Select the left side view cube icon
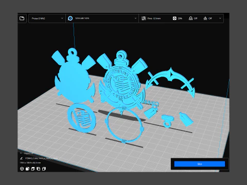This screenshot has height=185, width=247. coord(39,169)
